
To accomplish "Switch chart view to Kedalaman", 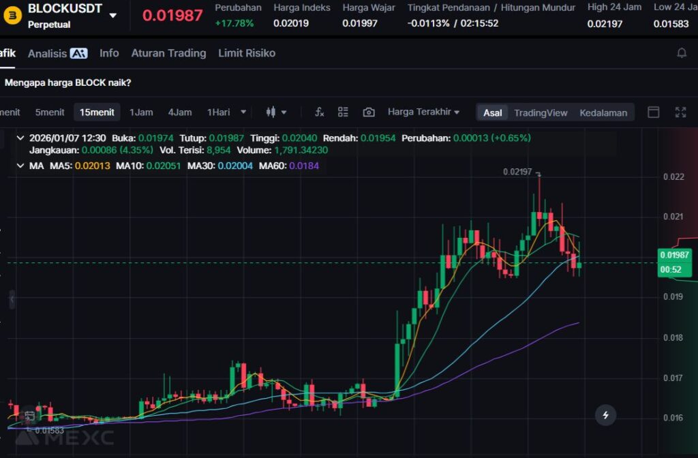I will (x=603, y=112).
